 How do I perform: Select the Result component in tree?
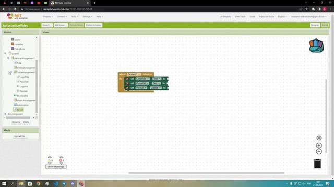(19, 110)
